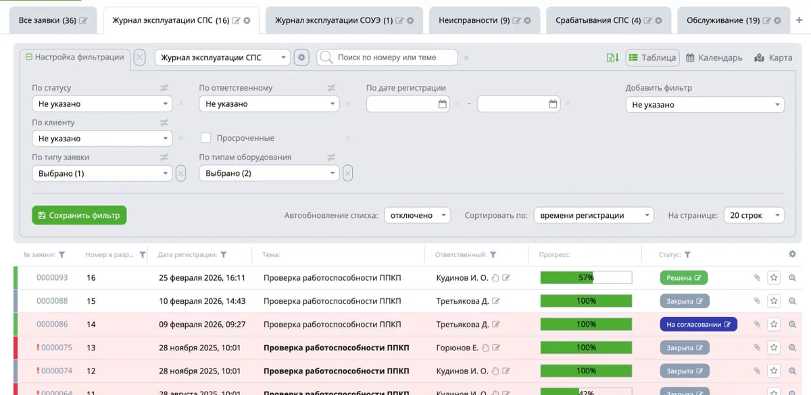811x395 pixels.
Task: Filter by registration date funnel icon
Action: tap(223, 255)
